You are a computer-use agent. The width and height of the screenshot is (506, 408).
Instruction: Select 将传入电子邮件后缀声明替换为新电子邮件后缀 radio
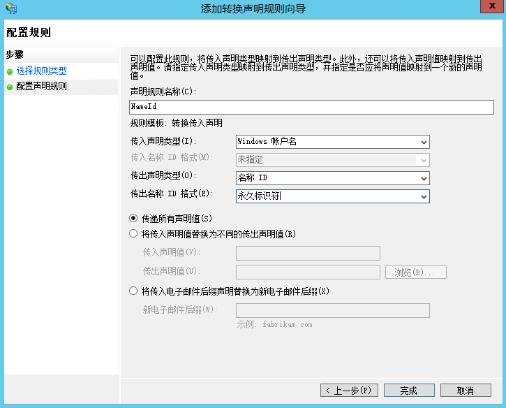(x=133, y=291)
